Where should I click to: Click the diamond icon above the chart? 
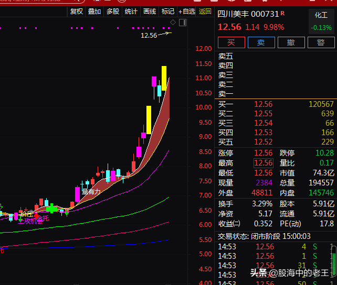[173, 23]
